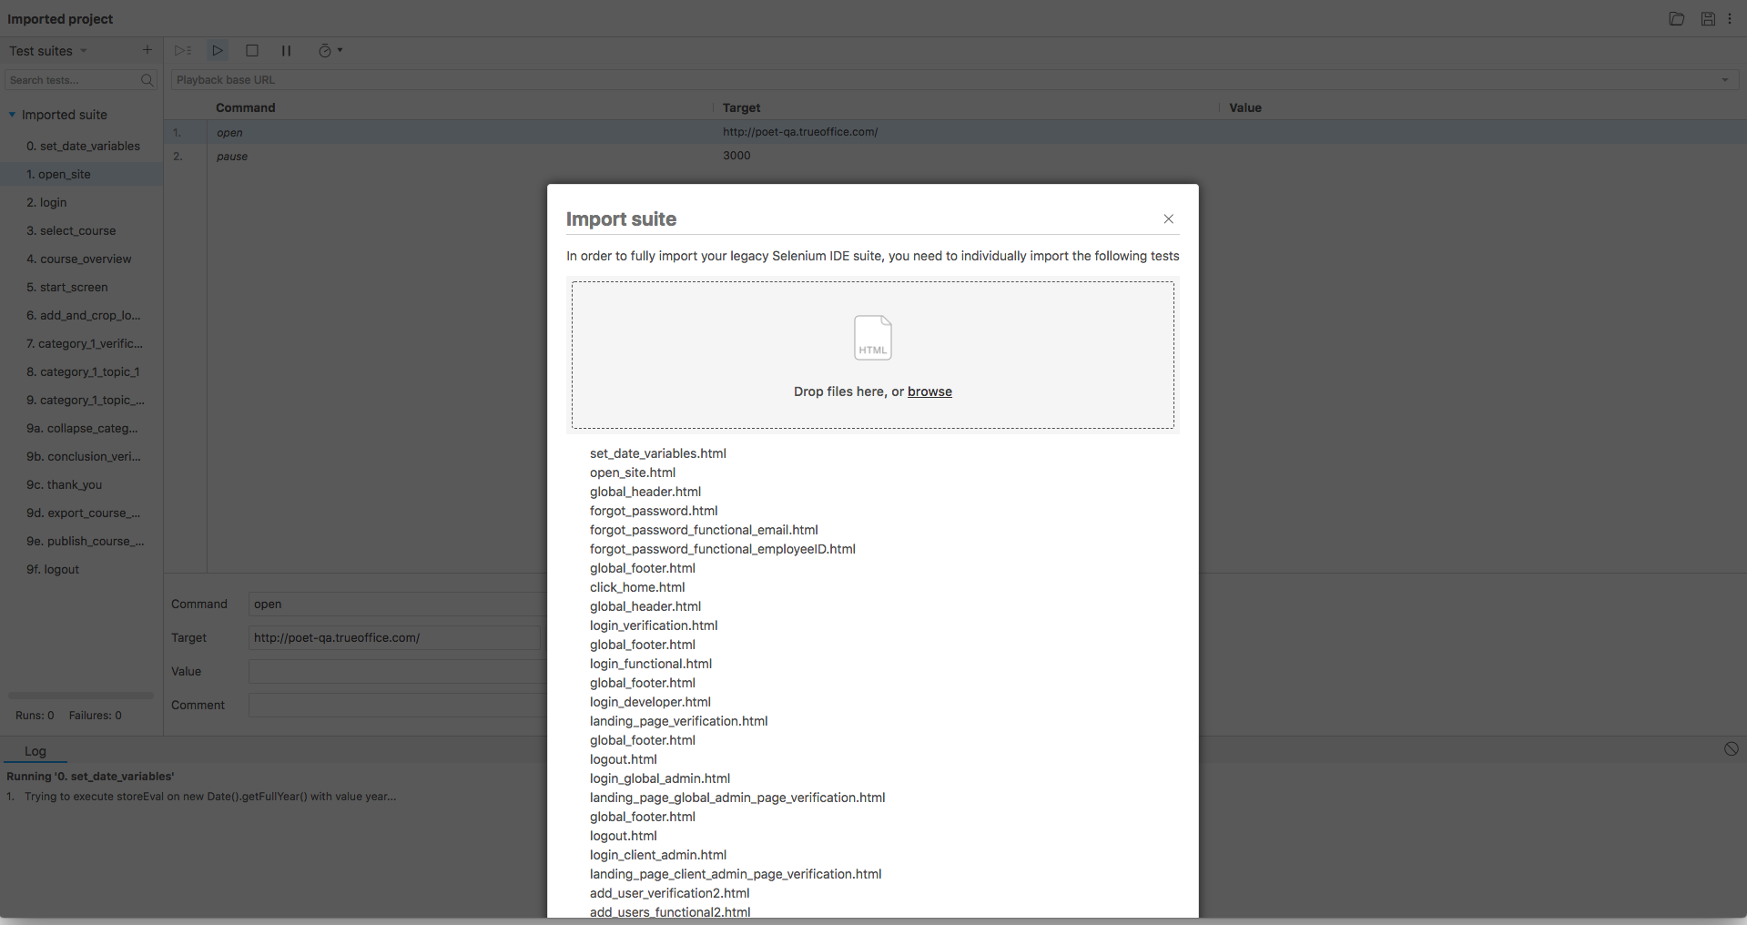Switch to the Log tab
Viewport: 1747px width, 925px height.
click(36, 751)
